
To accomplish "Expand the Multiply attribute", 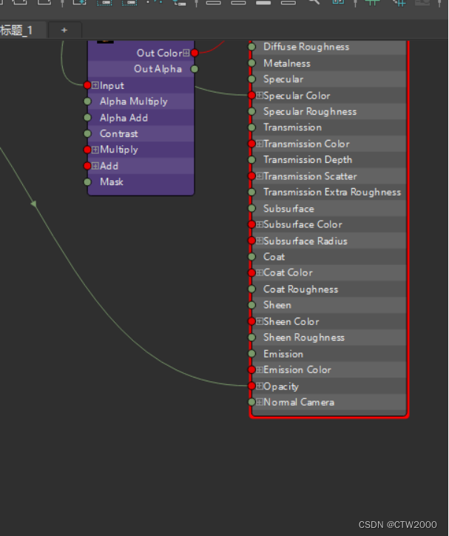I will click(95, 150).
